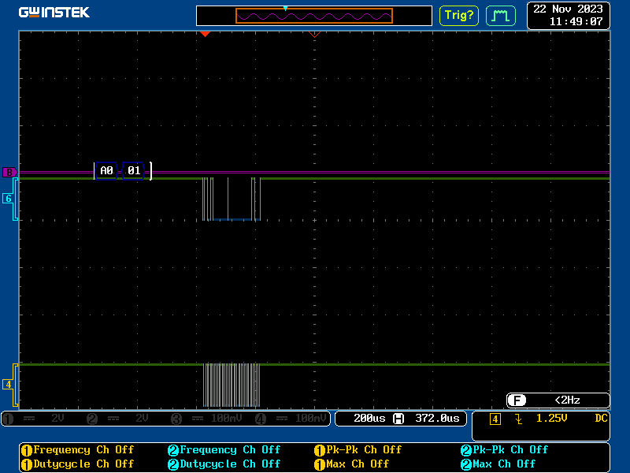Screen dimensions: 630x473
Task: Click channel 1 Frequency measurement
Action: [77, 449]
